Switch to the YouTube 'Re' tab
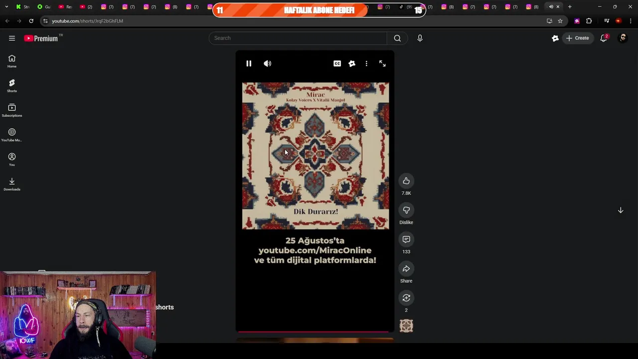The width and height of the screenshot is (638, 359). (x=65, y=6)
